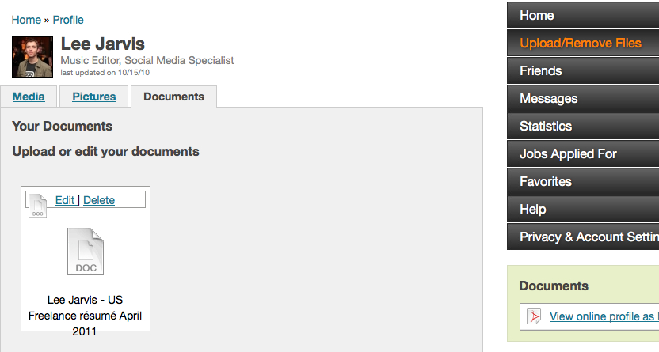Click small DOC icon beside Edit
Screen dimensions: 659x352
coord(37,205)
